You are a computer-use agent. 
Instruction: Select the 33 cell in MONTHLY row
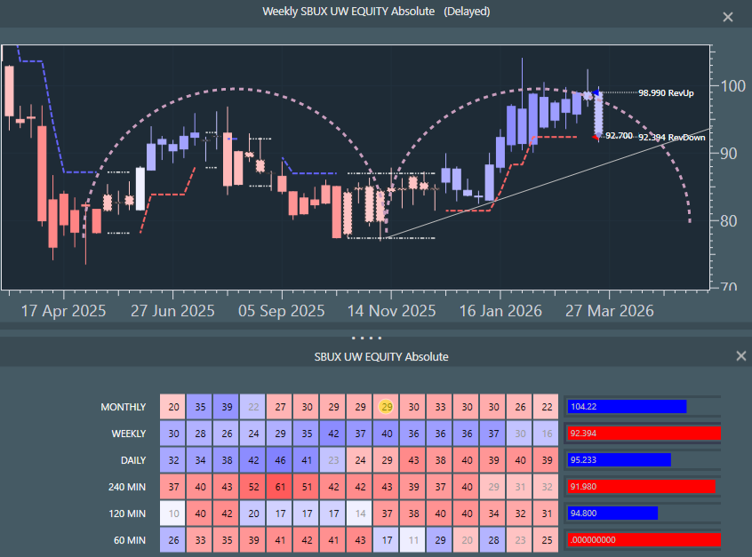click(440, 407)
